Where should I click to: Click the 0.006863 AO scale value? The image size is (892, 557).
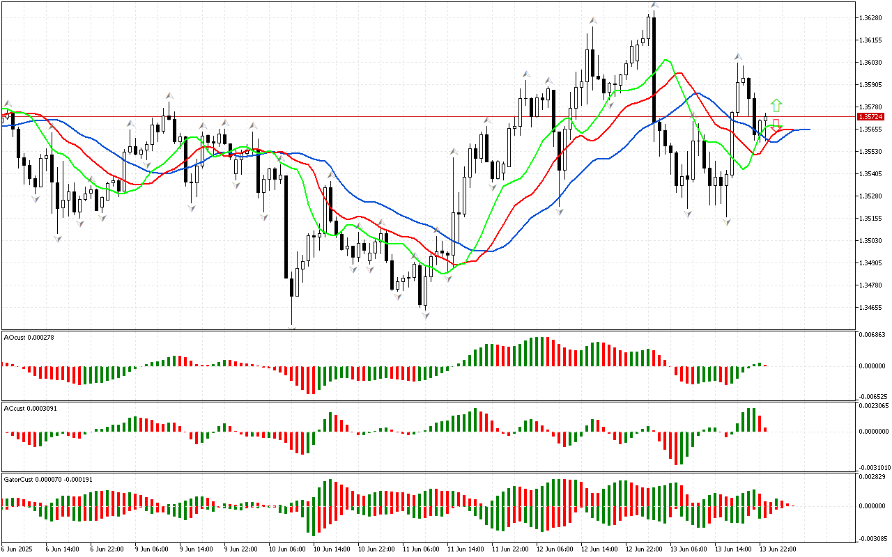tap(872, 335)
